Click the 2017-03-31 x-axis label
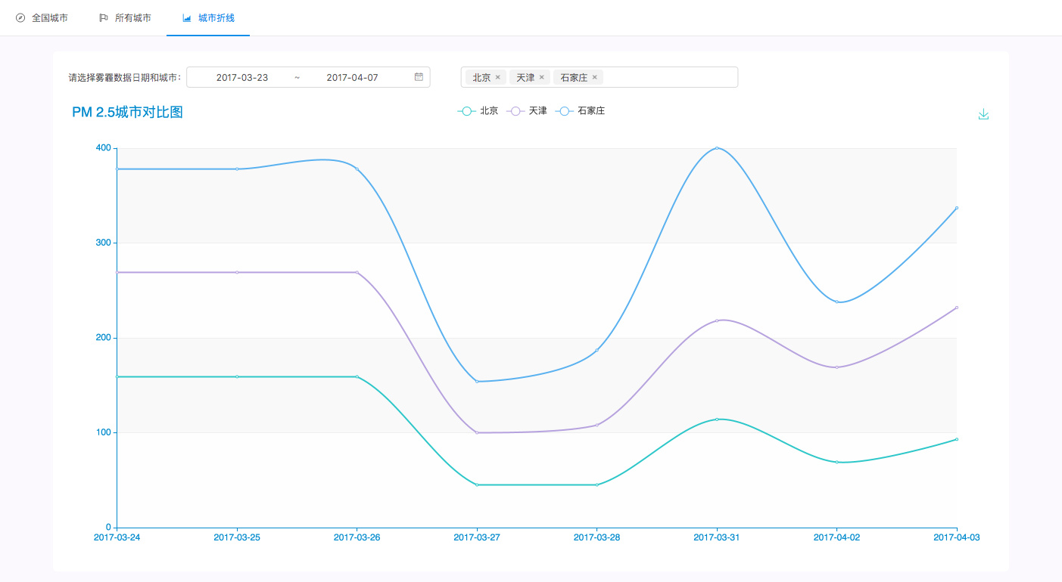This screenshot has width=1062, height=582. click(717, 537)
